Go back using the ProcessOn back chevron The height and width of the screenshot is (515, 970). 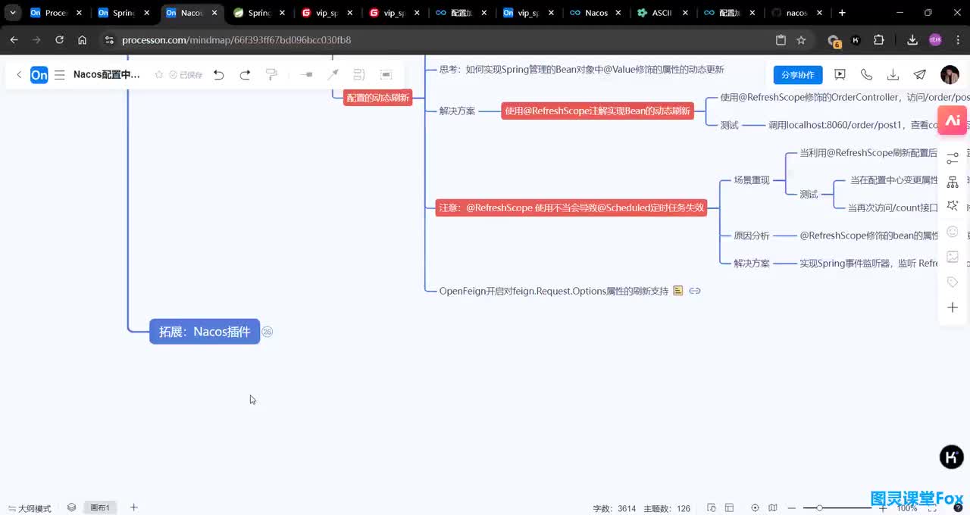(19, 75)
